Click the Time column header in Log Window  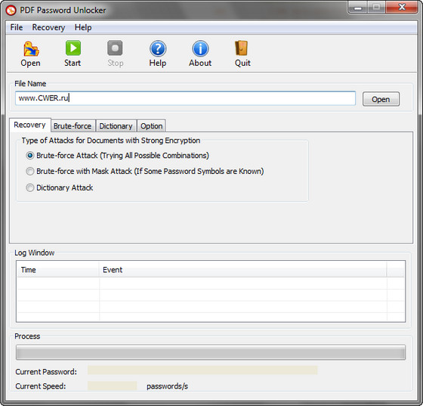[58, 270]
